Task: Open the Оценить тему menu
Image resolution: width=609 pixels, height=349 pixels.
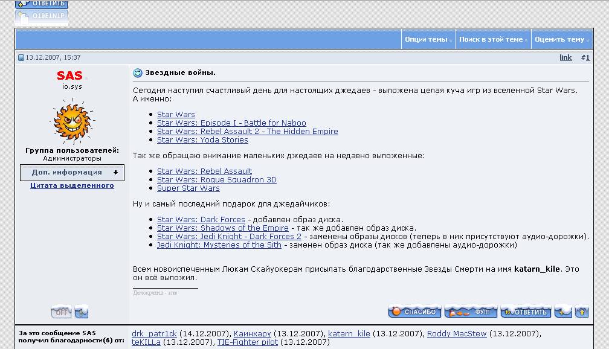Action: point(562,39)
